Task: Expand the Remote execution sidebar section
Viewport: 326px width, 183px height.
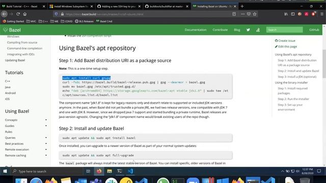Action: pyautogui.click(x=46, y=149)
